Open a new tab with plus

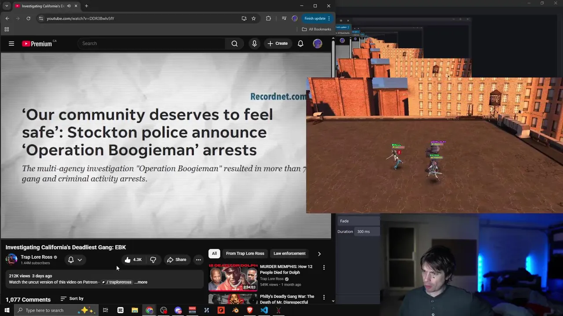pos(86,6)
